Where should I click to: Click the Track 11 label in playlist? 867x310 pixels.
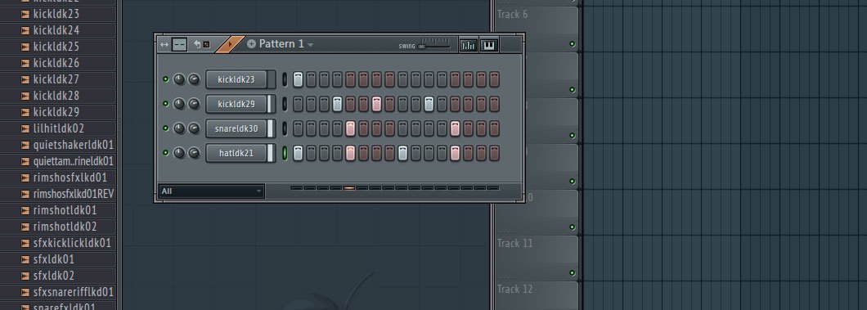[x=514, y=243]
